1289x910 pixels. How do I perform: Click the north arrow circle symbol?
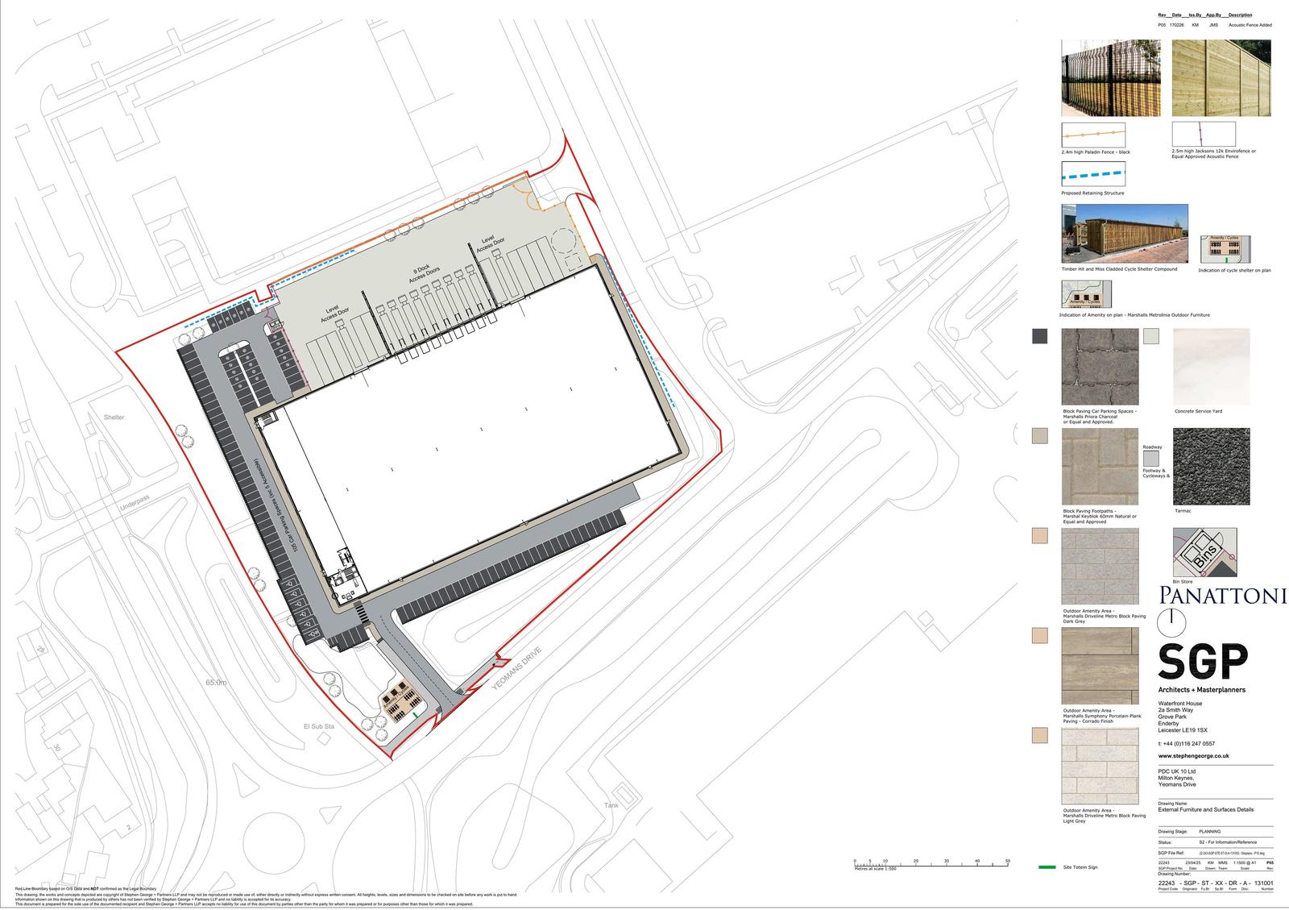[x=1171, y=621]
